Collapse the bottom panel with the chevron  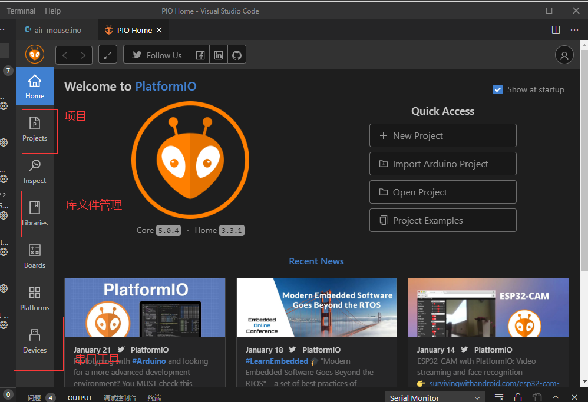click(x=556, y=397)
